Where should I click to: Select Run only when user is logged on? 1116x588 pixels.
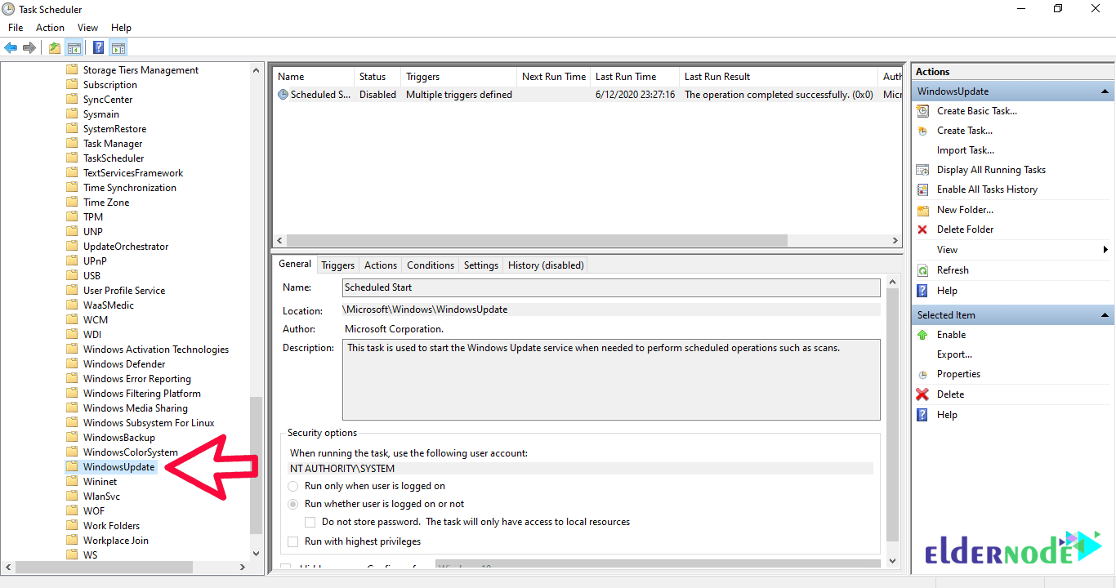point(293,486)
